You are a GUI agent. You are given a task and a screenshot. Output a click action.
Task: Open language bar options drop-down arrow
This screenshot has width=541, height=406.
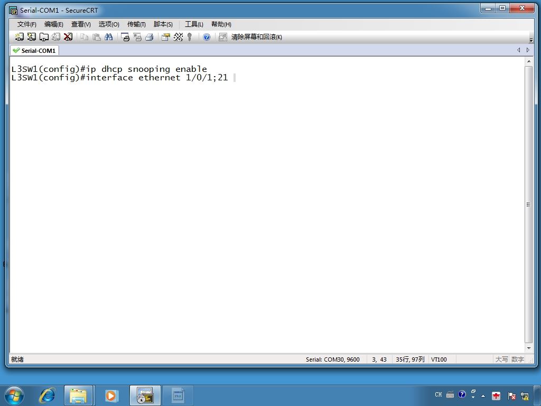pyautogui.click(x=473, y=398)
